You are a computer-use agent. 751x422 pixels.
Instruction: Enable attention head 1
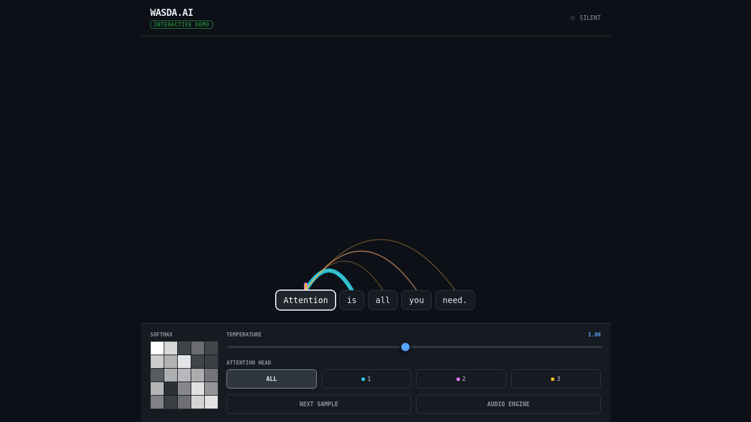tap(366, 379)
